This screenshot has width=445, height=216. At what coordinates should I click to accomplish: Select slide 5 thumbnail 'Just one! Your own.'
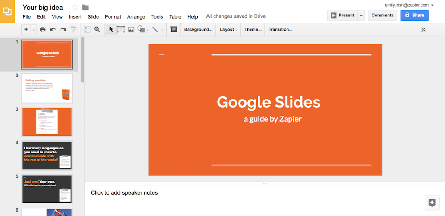[x=47, y=189]
